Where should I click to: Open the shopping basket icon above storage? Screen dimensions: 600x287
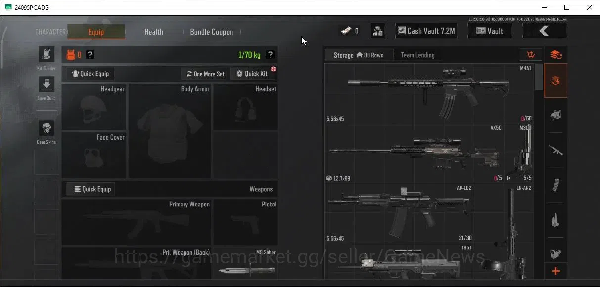click(531, 55)
